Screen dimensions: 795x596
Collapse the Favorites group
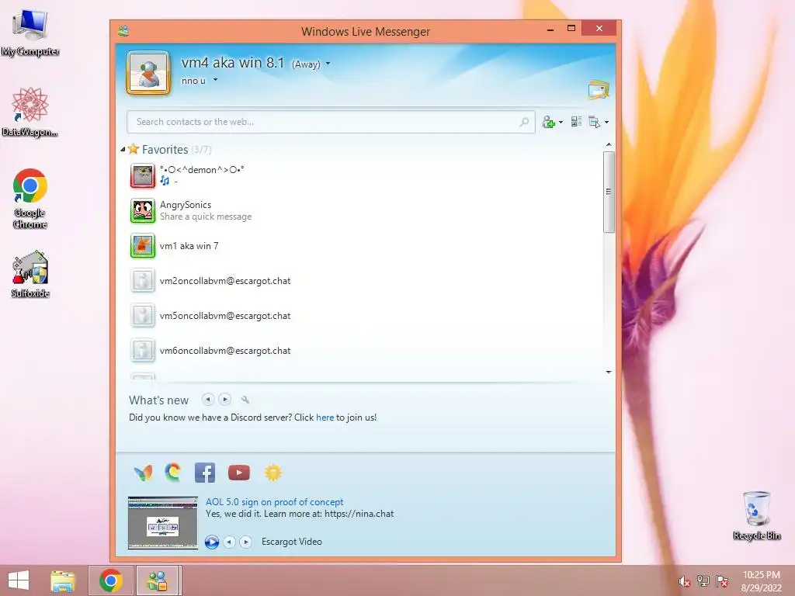(123, 150)
